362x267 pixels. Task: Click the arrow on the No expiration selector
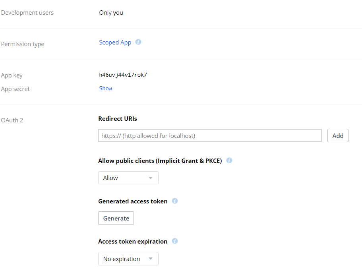tap(151, 259)
